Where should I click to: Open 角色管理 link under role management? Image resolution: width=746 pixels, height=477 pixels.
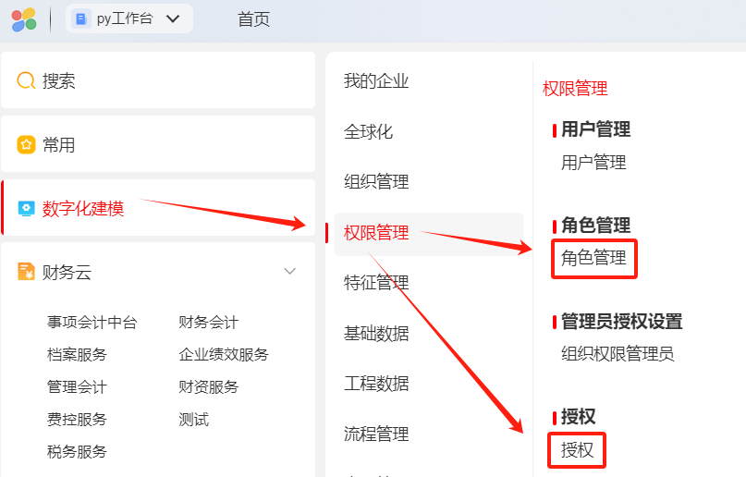tap(593, 258)
